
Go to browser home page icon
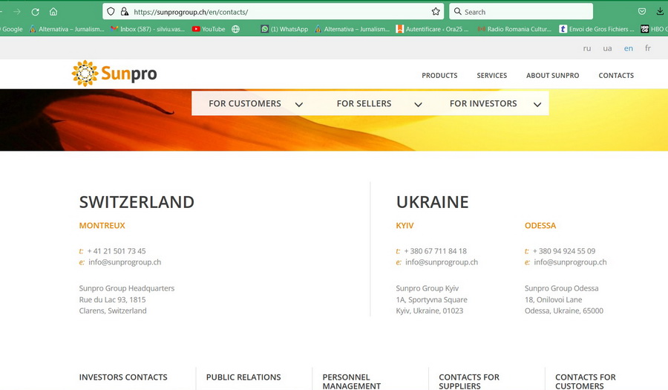53,12
